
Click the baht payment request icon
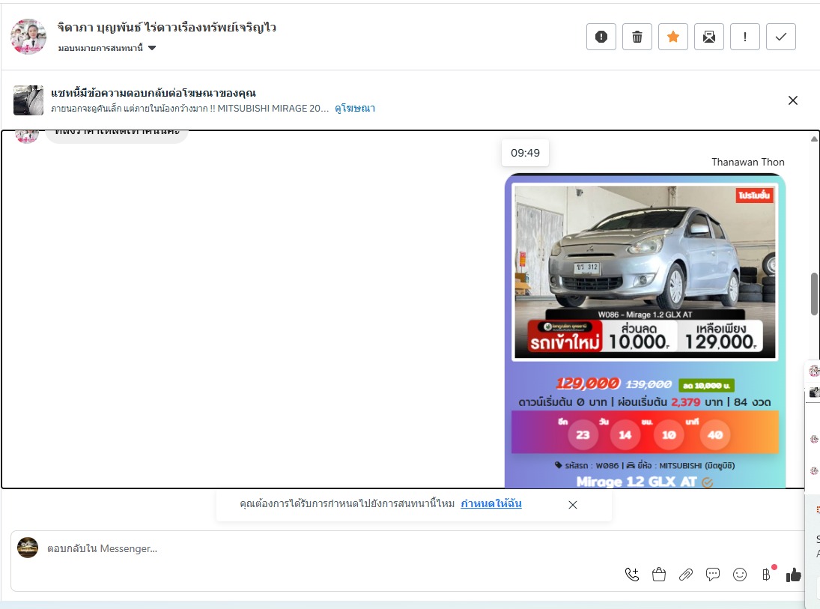tap(766, 575)
